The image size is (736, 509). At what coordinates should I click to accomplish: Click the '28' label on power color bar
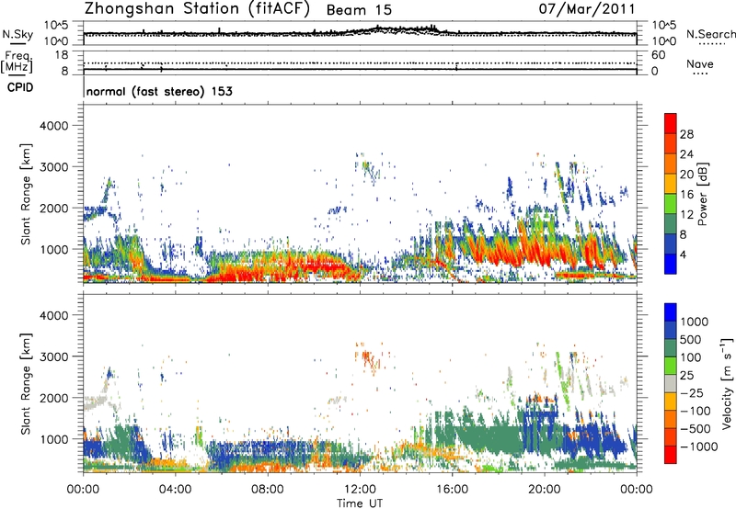(x=686, y=134)
